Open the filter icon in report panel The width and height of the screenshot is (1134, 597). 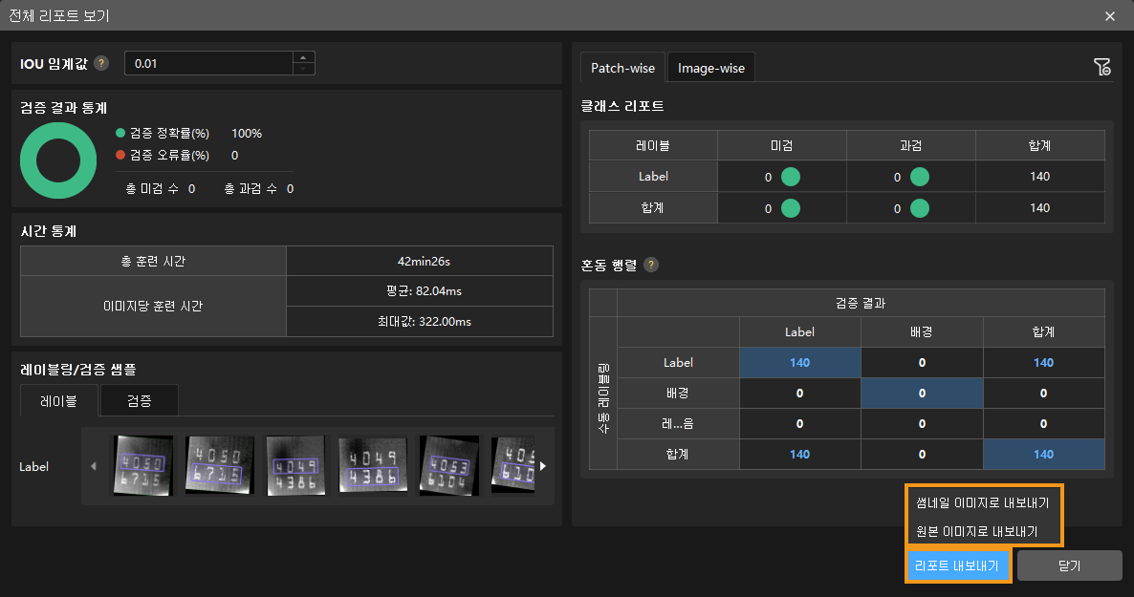[1102, 67]
